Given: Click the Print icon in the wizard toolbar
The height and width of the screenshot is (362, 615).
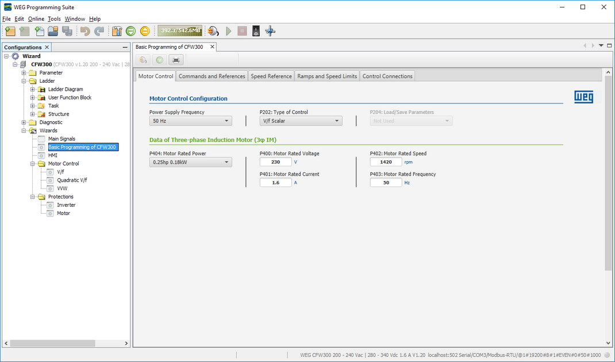Looking at the screenshot, I should 176,59.
